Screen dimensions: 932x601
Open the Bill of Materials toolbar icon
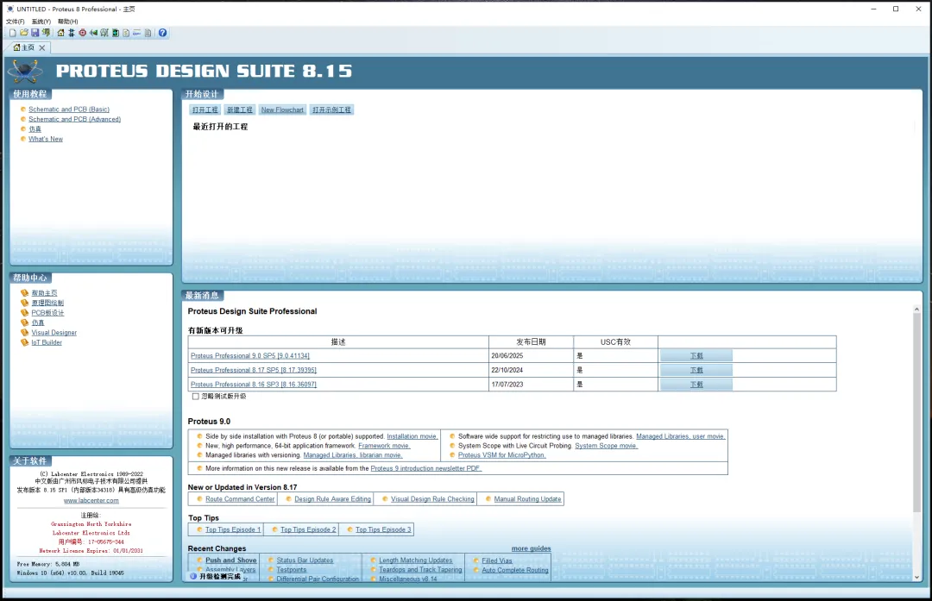point(126,34)
